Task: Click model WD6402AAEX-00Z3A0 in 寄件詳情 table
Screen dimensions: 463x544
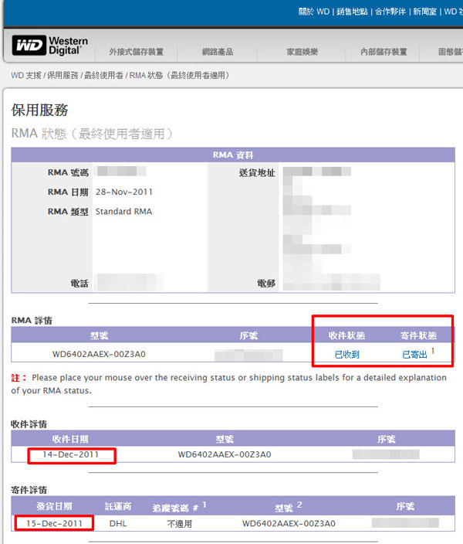Action: 289,524
